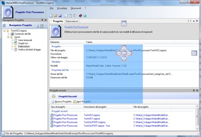Click the Nome del file path value
Viewport: 201px width, 137px height.
click(129, 74)
